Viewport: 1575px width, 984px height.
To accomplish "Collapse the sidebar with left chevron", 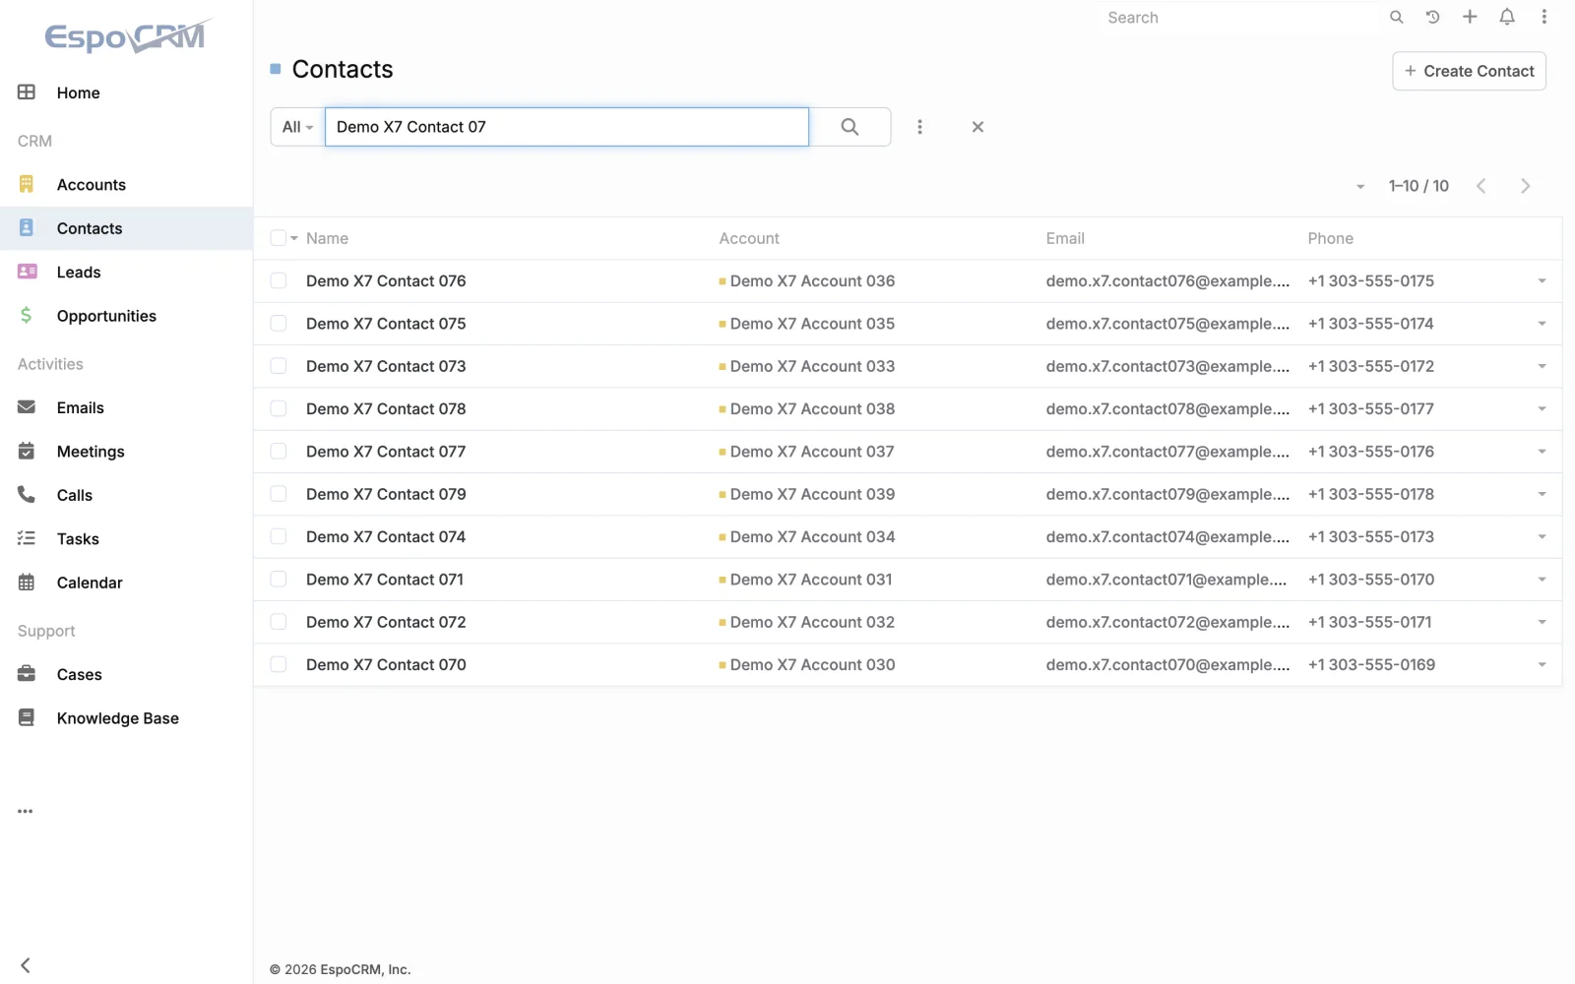I will click(x=26, y=965).
